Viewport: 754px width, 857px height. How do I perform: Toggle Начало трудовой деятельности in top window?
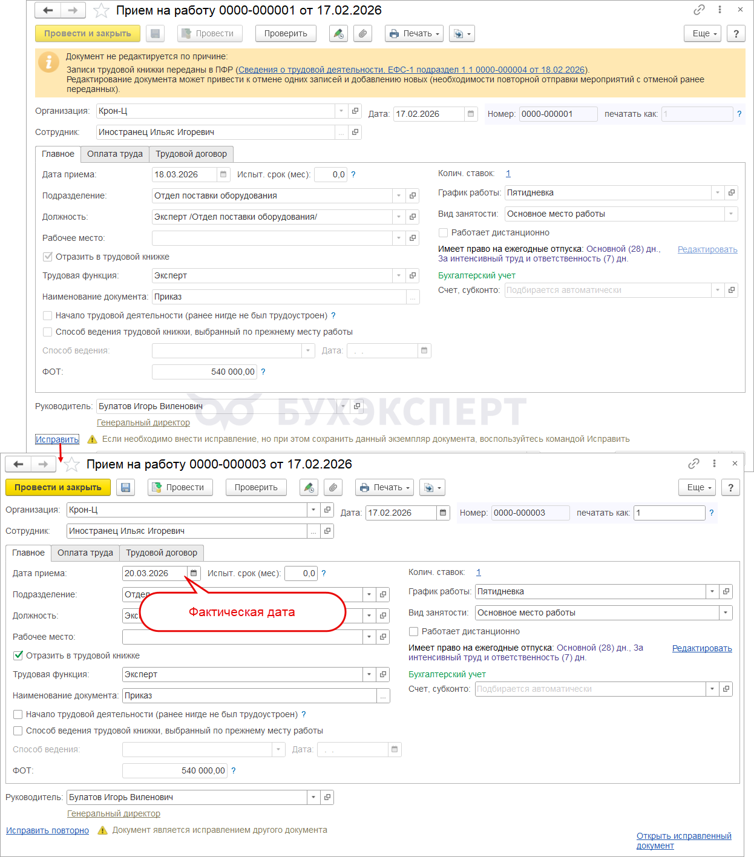[x=48, y=315]
